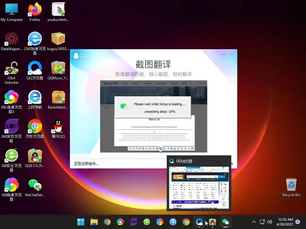The image size is (306, 229).
Task: Open network status tray icon
Action: (262, 222)
